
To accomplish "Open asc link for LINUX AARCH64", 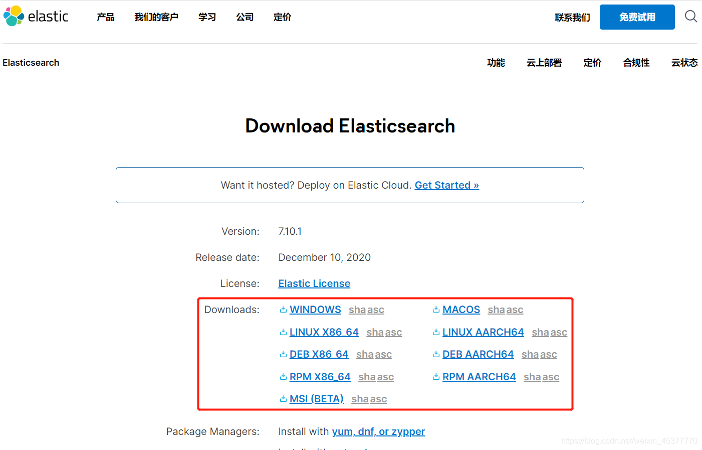I will [559, 333].
